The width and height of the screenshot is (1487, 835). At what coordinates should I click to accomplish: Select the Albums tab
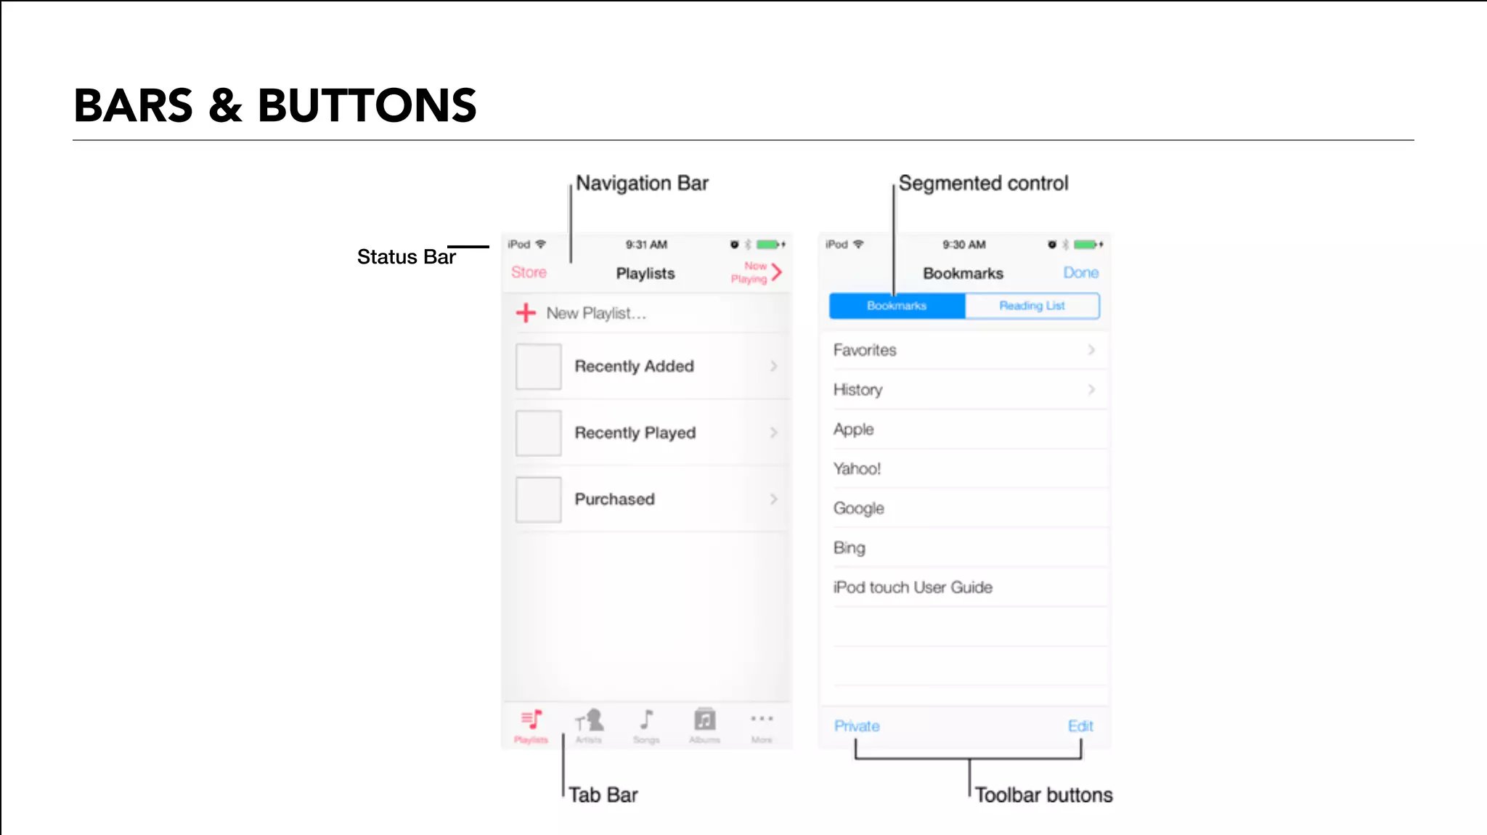click(704, 726)
